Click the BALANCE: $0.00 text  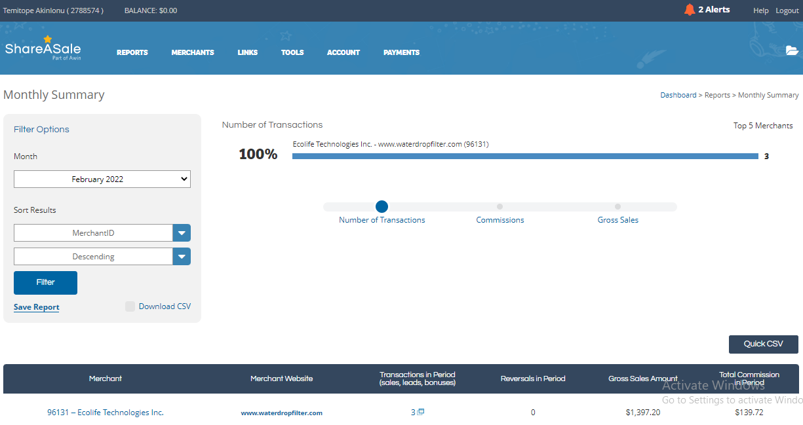point(151,10)
